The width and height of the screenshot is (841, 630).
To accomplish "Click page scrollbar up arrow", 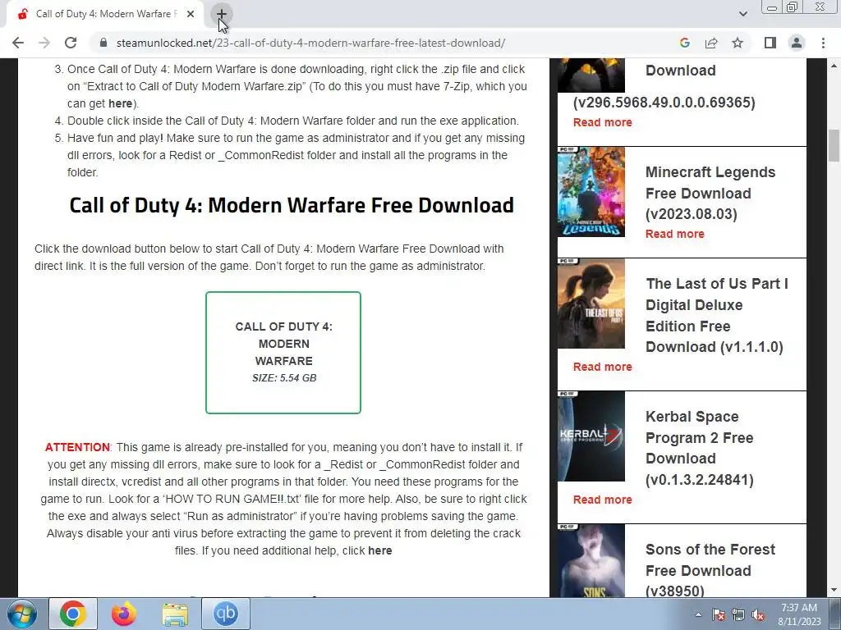I will (x=834, y=66).
